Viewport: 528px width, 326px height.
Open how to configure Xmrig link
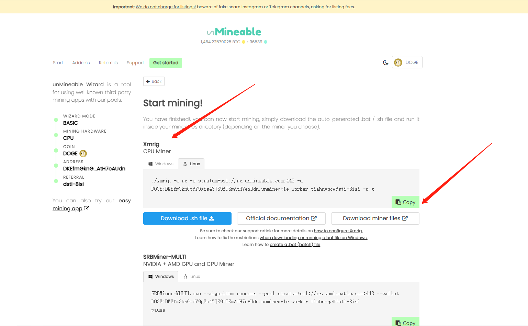point(338,231)
